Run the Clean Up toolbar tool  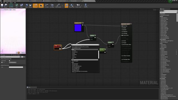point(30,6)
